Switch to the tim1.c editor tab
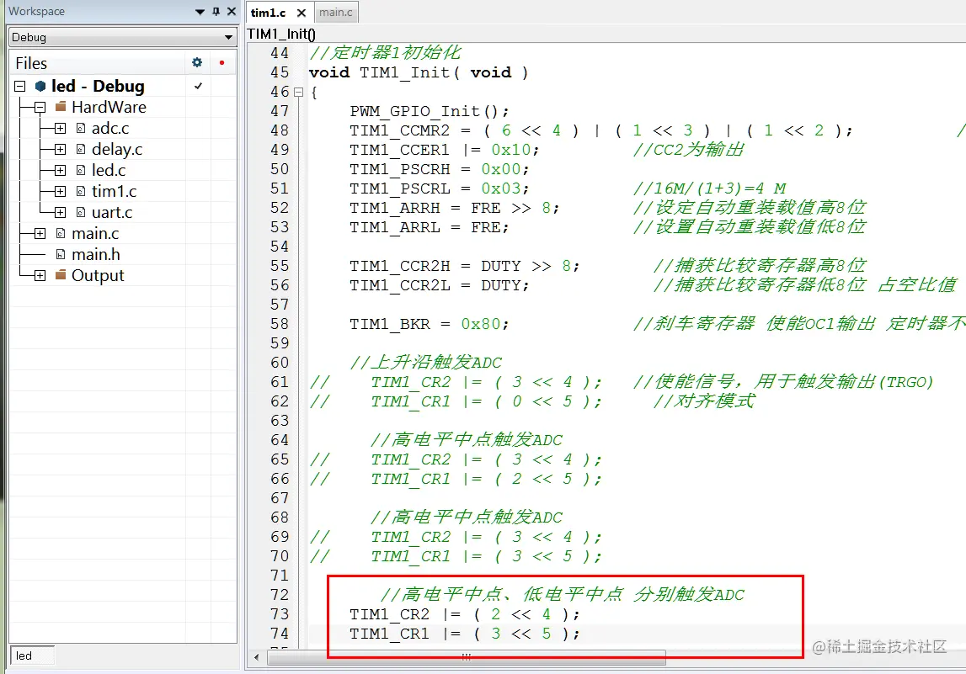966x674 pixels. point(269,13)
